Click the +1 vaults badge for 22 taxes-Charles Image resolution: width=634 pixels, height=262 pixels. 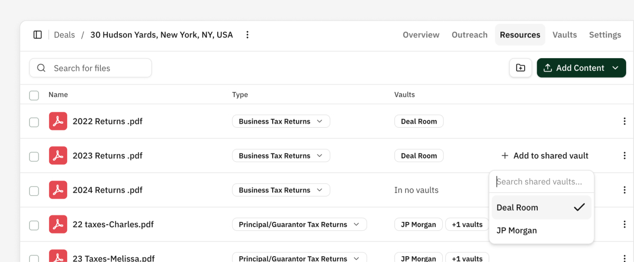(x=467, y=224)
